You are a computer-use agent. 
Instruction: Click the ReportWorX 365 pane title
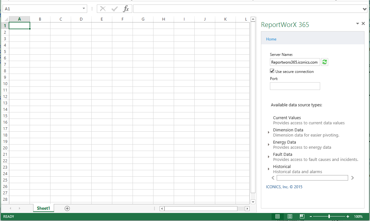tap(285, 25)
